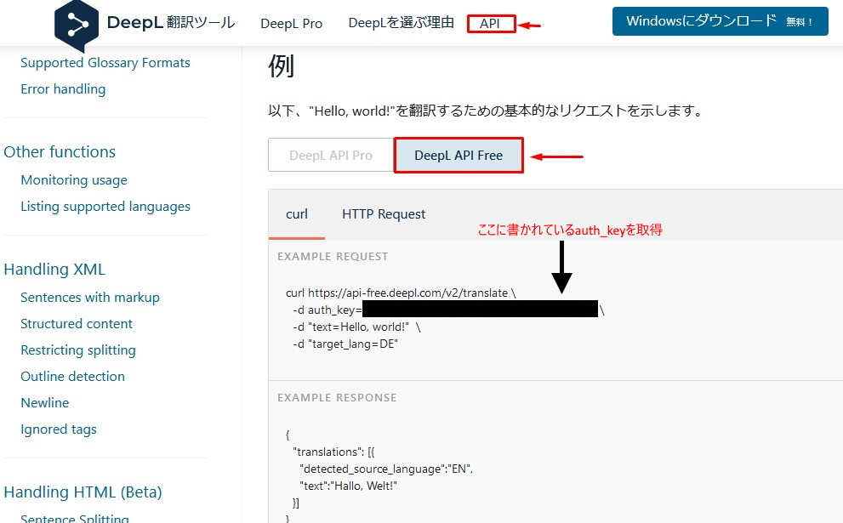The width and height of the screenshot is (843, 523).
Task: Open Newline sidebar link
Action: (x=44, y=402)
